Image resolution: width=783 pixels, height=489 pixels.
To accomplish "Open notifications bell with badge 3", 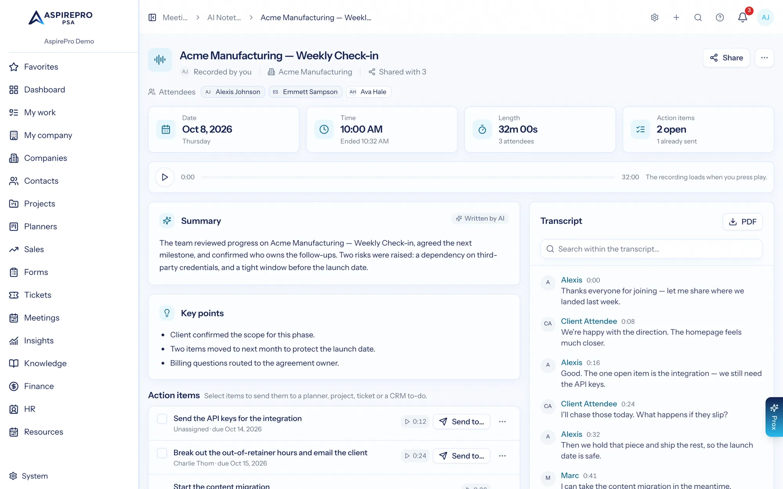I will (743, 18).
